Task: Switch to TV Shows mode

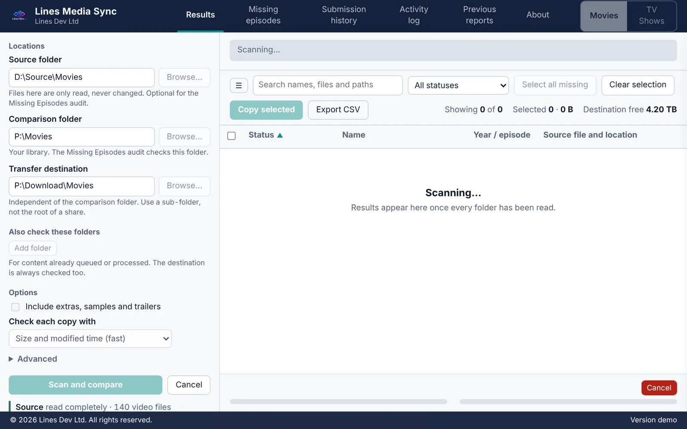Action: click(651, 16)
